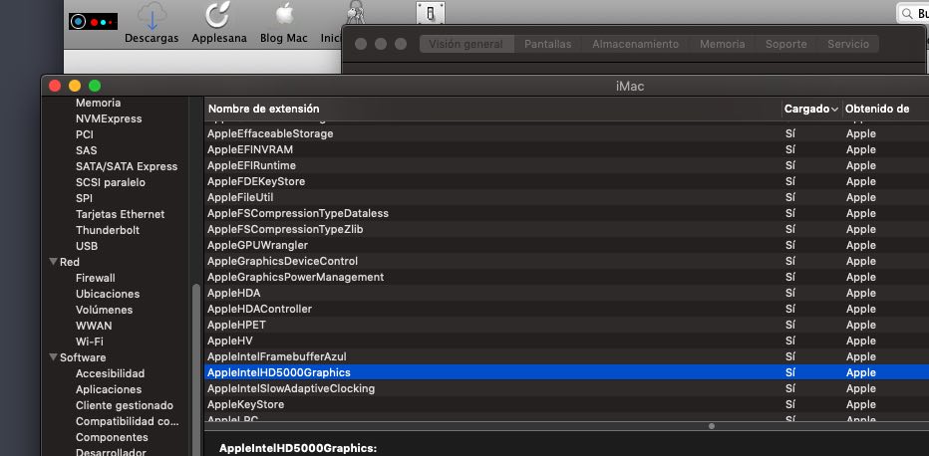Sort by the Cargado column header

click(811, 109)
